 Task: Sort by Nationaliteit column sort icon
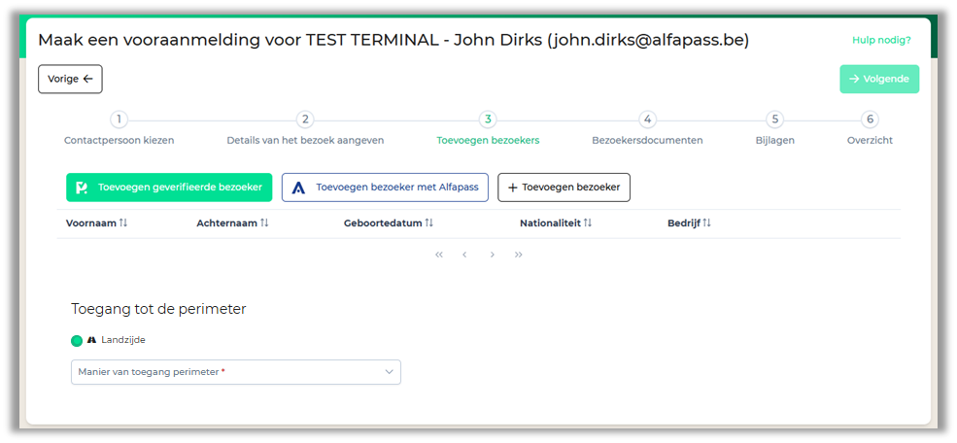coord(588,223)
